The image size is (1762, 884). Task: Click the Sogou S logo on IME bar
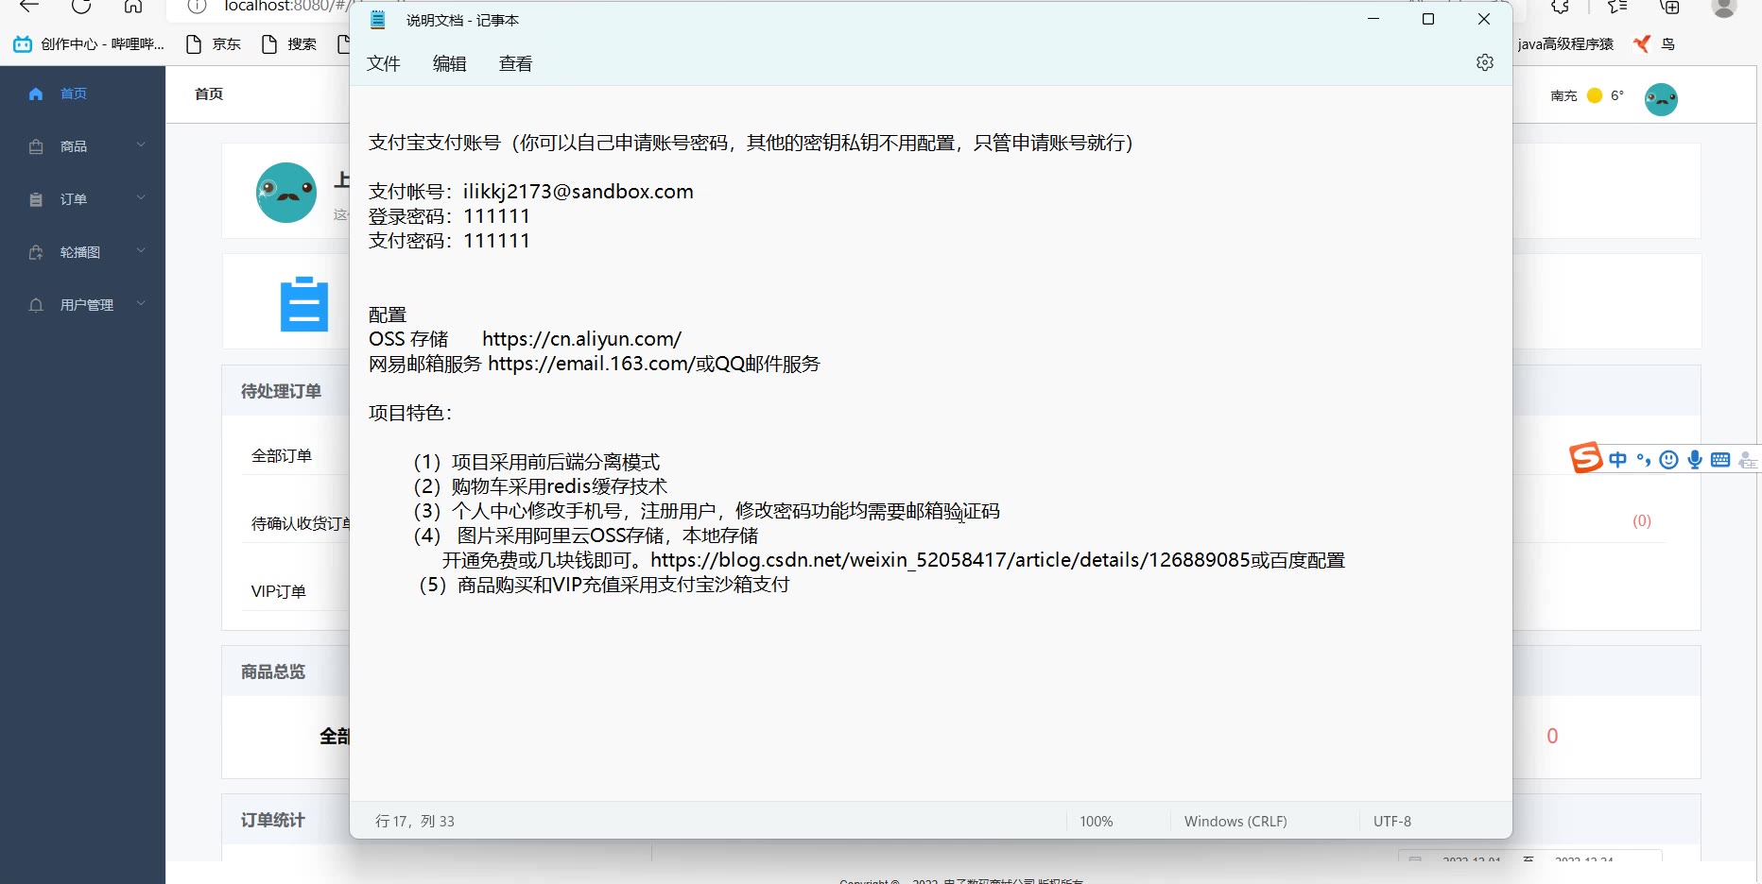1586,458
